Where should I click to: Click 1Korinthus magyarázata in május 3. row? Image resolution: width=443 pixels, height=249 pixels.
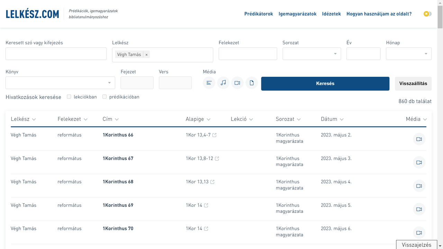pyautogui.click(x=290, y=162)
